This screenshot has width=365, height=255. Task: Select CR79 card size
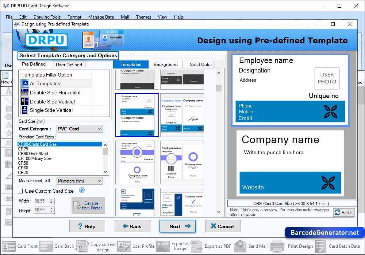point(60,149)
